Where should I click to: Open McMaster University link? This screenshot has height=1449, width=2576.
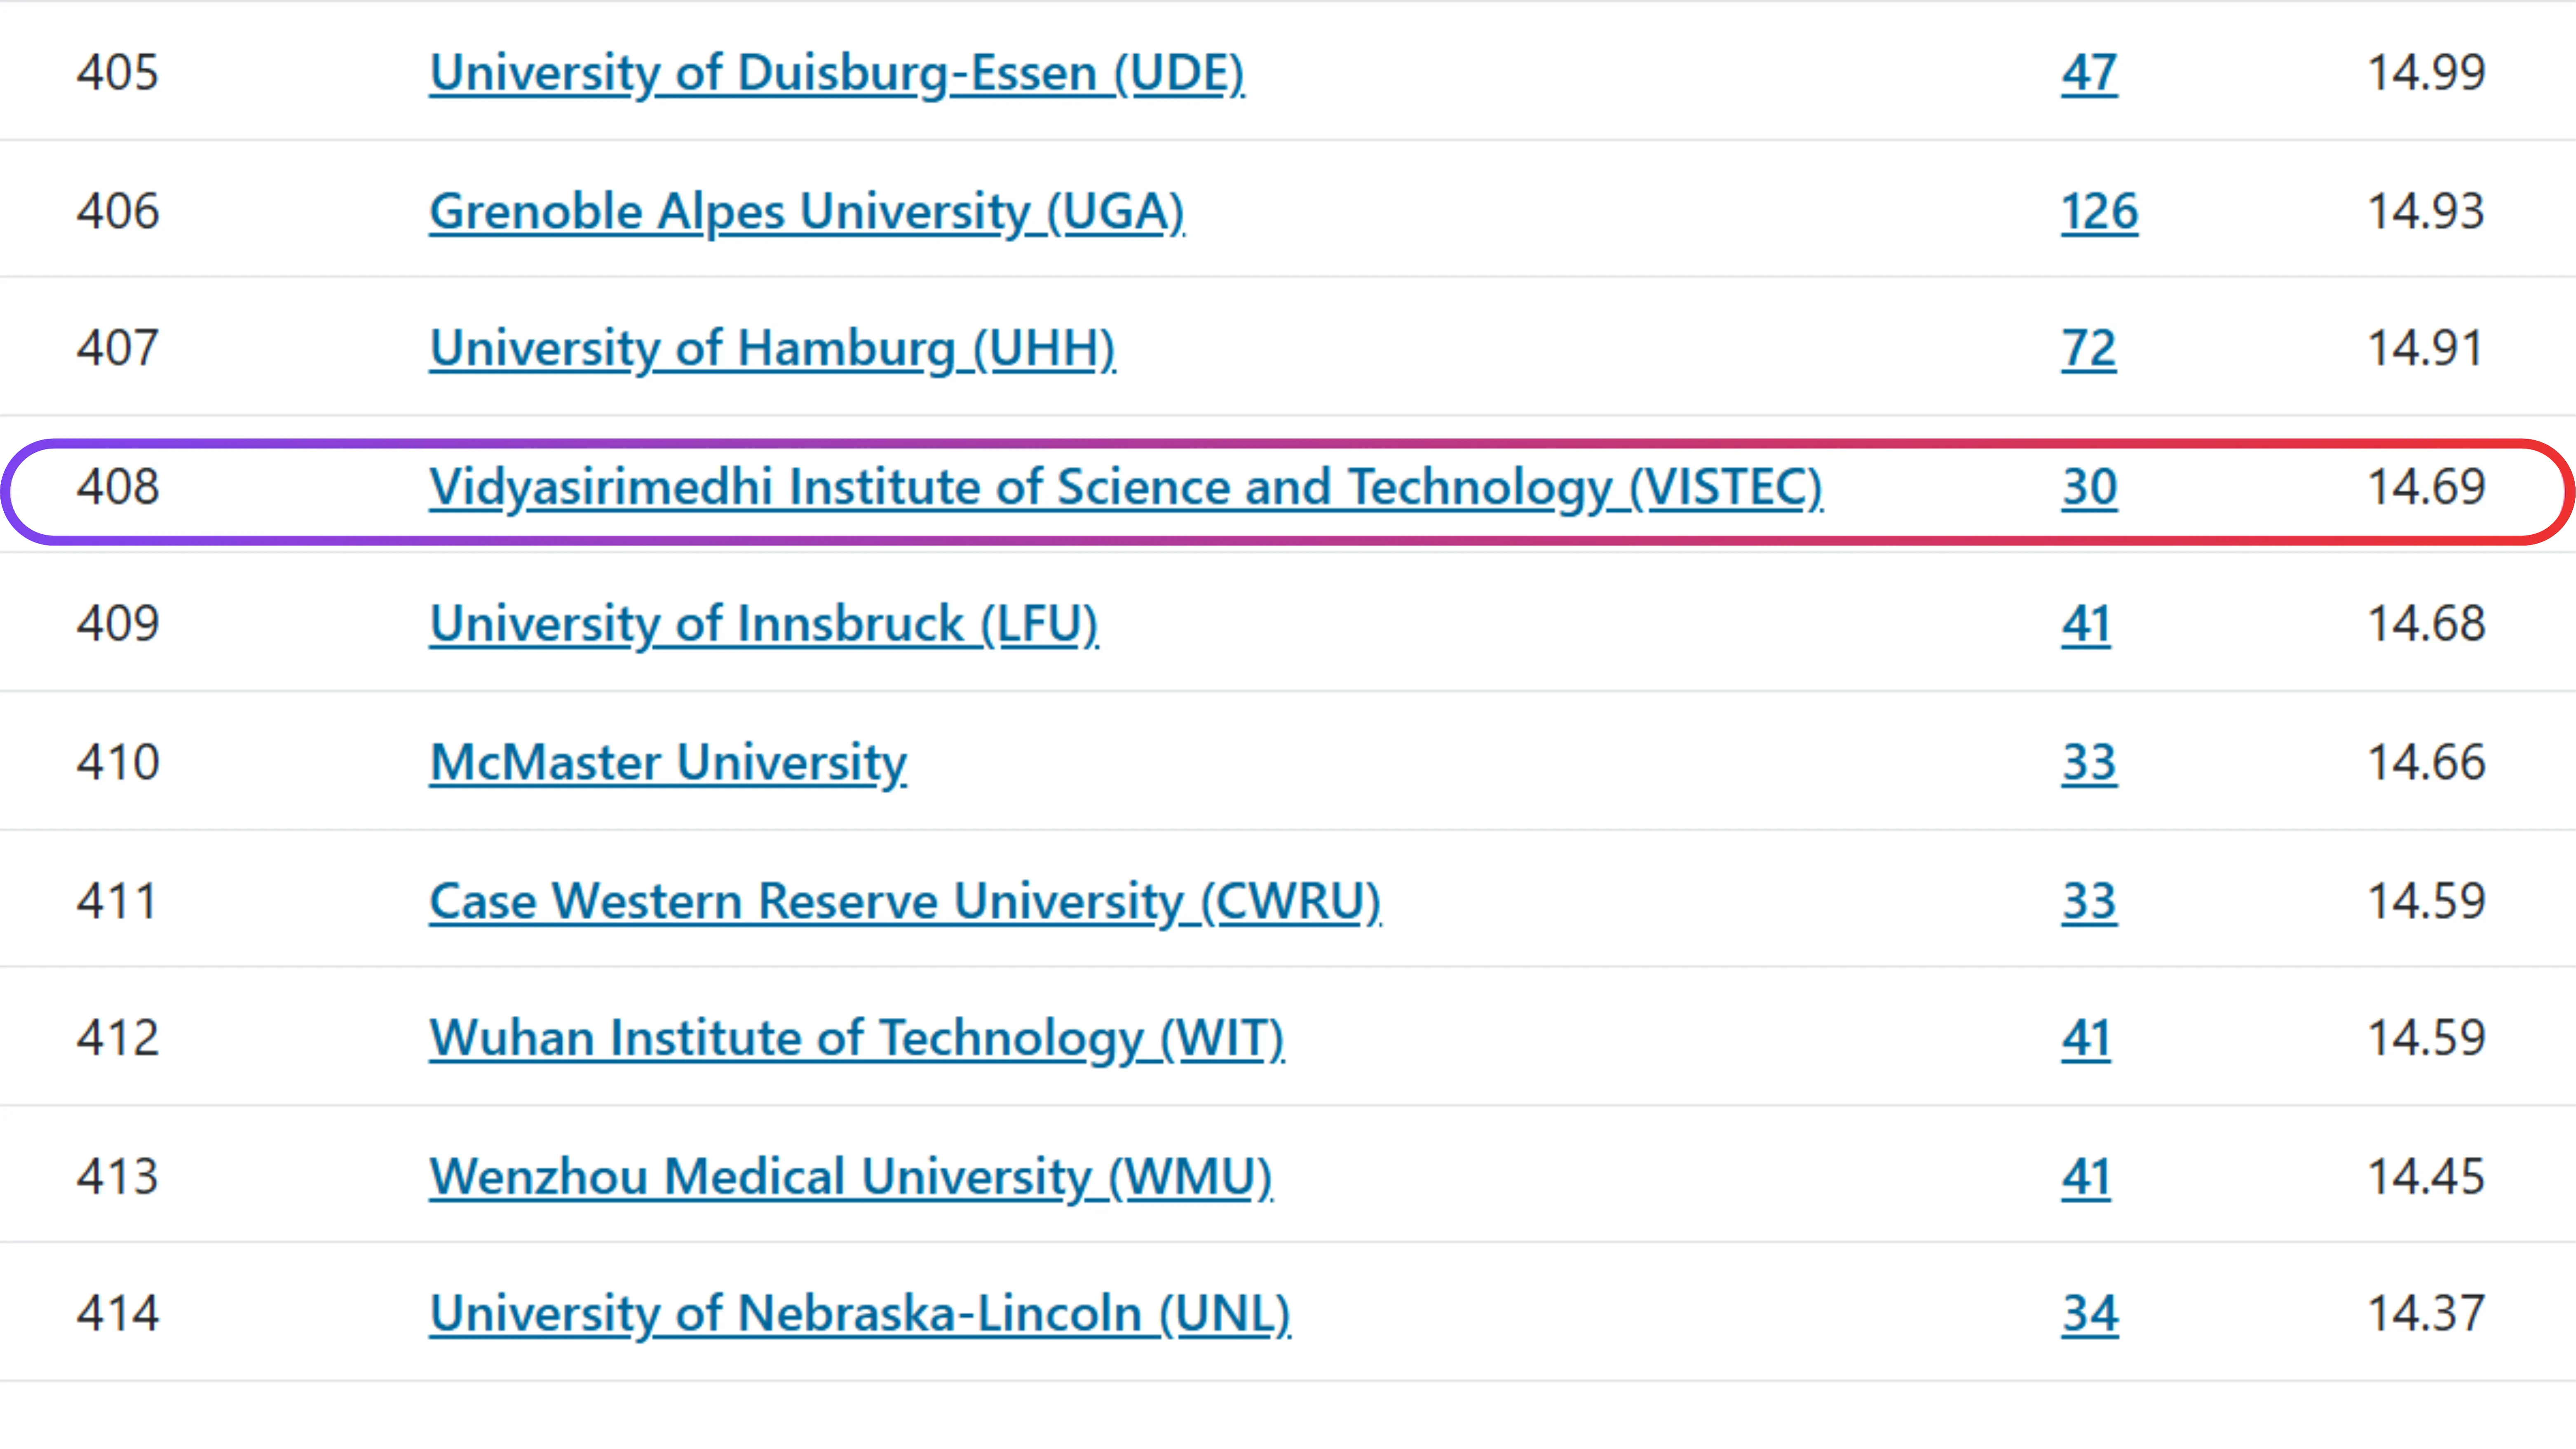(x=668, y=763)
